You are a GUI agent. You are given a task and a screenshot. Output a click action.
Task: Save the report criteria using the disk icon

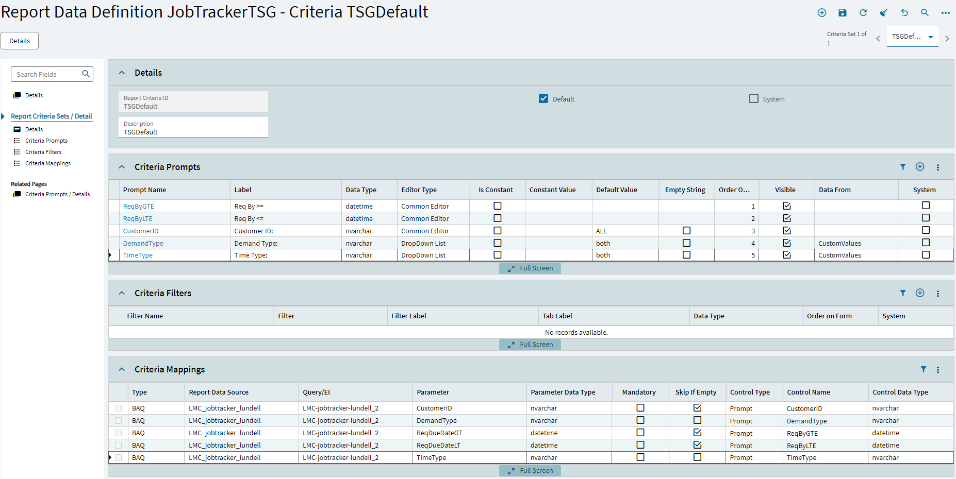pyautogui.click(x=843, y=13)
